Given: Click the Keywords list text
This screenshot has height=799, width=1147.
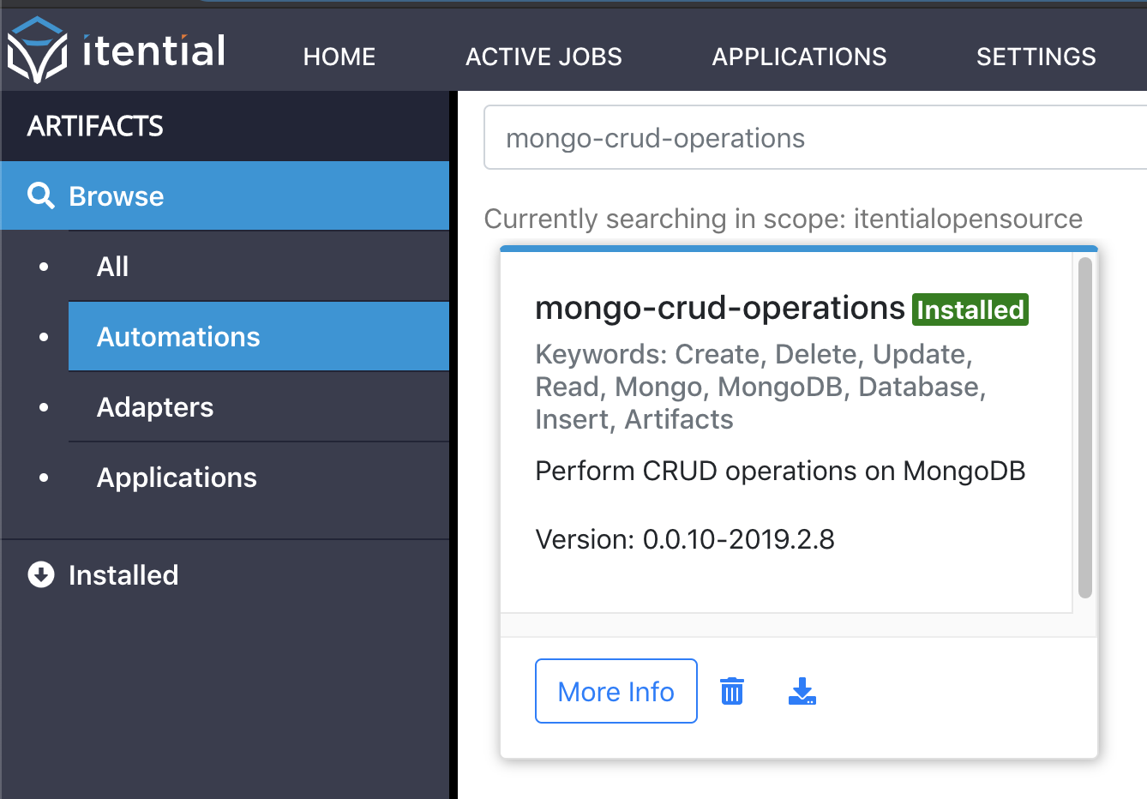Looking at the screenshot, I should click(760, 387).
